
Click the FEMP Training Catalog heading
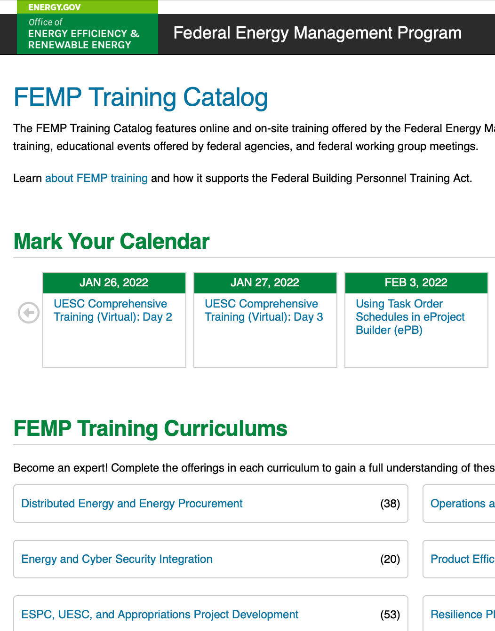[141, 97]
